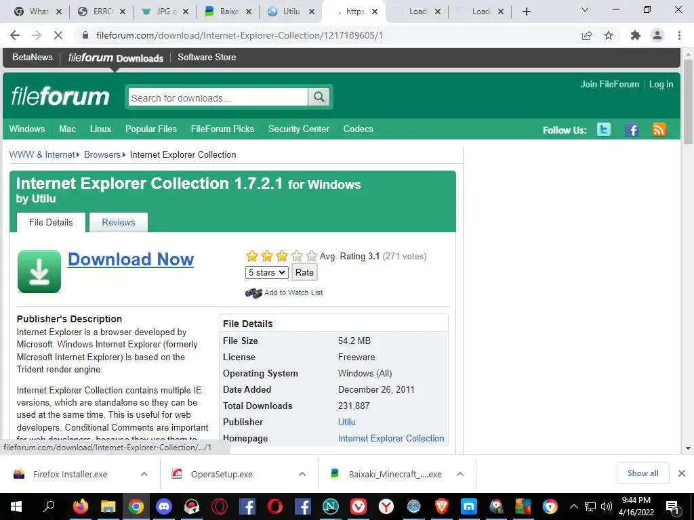
Task: Open the Software Store link
Action: 207,57
